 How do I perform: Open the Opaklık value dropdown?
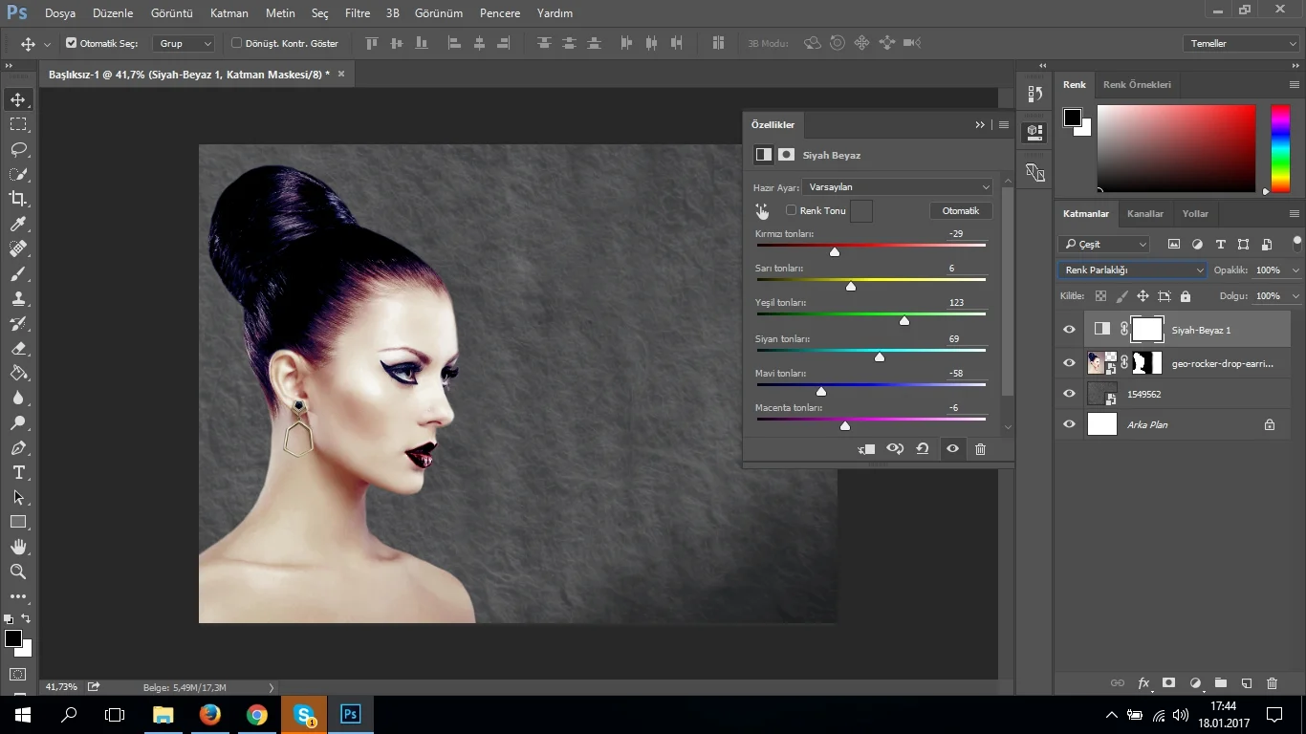1295,270
